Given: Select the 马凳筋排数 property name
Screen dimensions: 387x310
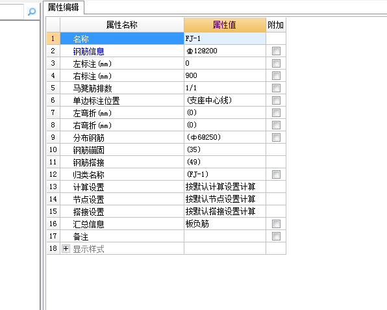Looking at the screenshot, I should [92, 88].
